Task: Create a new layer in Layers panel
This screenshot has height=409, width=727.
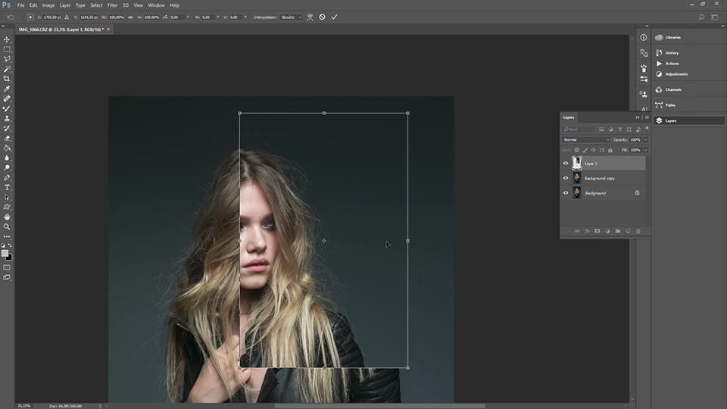Action: 628,231
